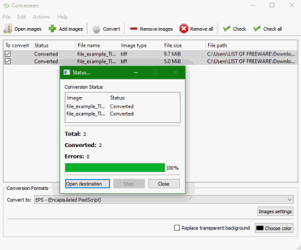Screen dimensions: 301x250
Task: Minimize the Status dialog
Action: tap(136, 72)
